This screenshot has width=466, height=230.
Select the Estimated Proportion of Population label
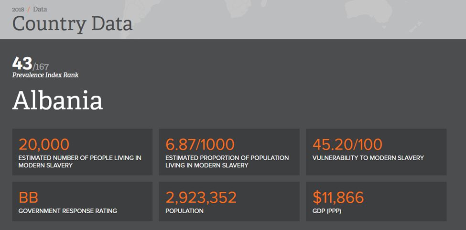click(x=227, y=161)
